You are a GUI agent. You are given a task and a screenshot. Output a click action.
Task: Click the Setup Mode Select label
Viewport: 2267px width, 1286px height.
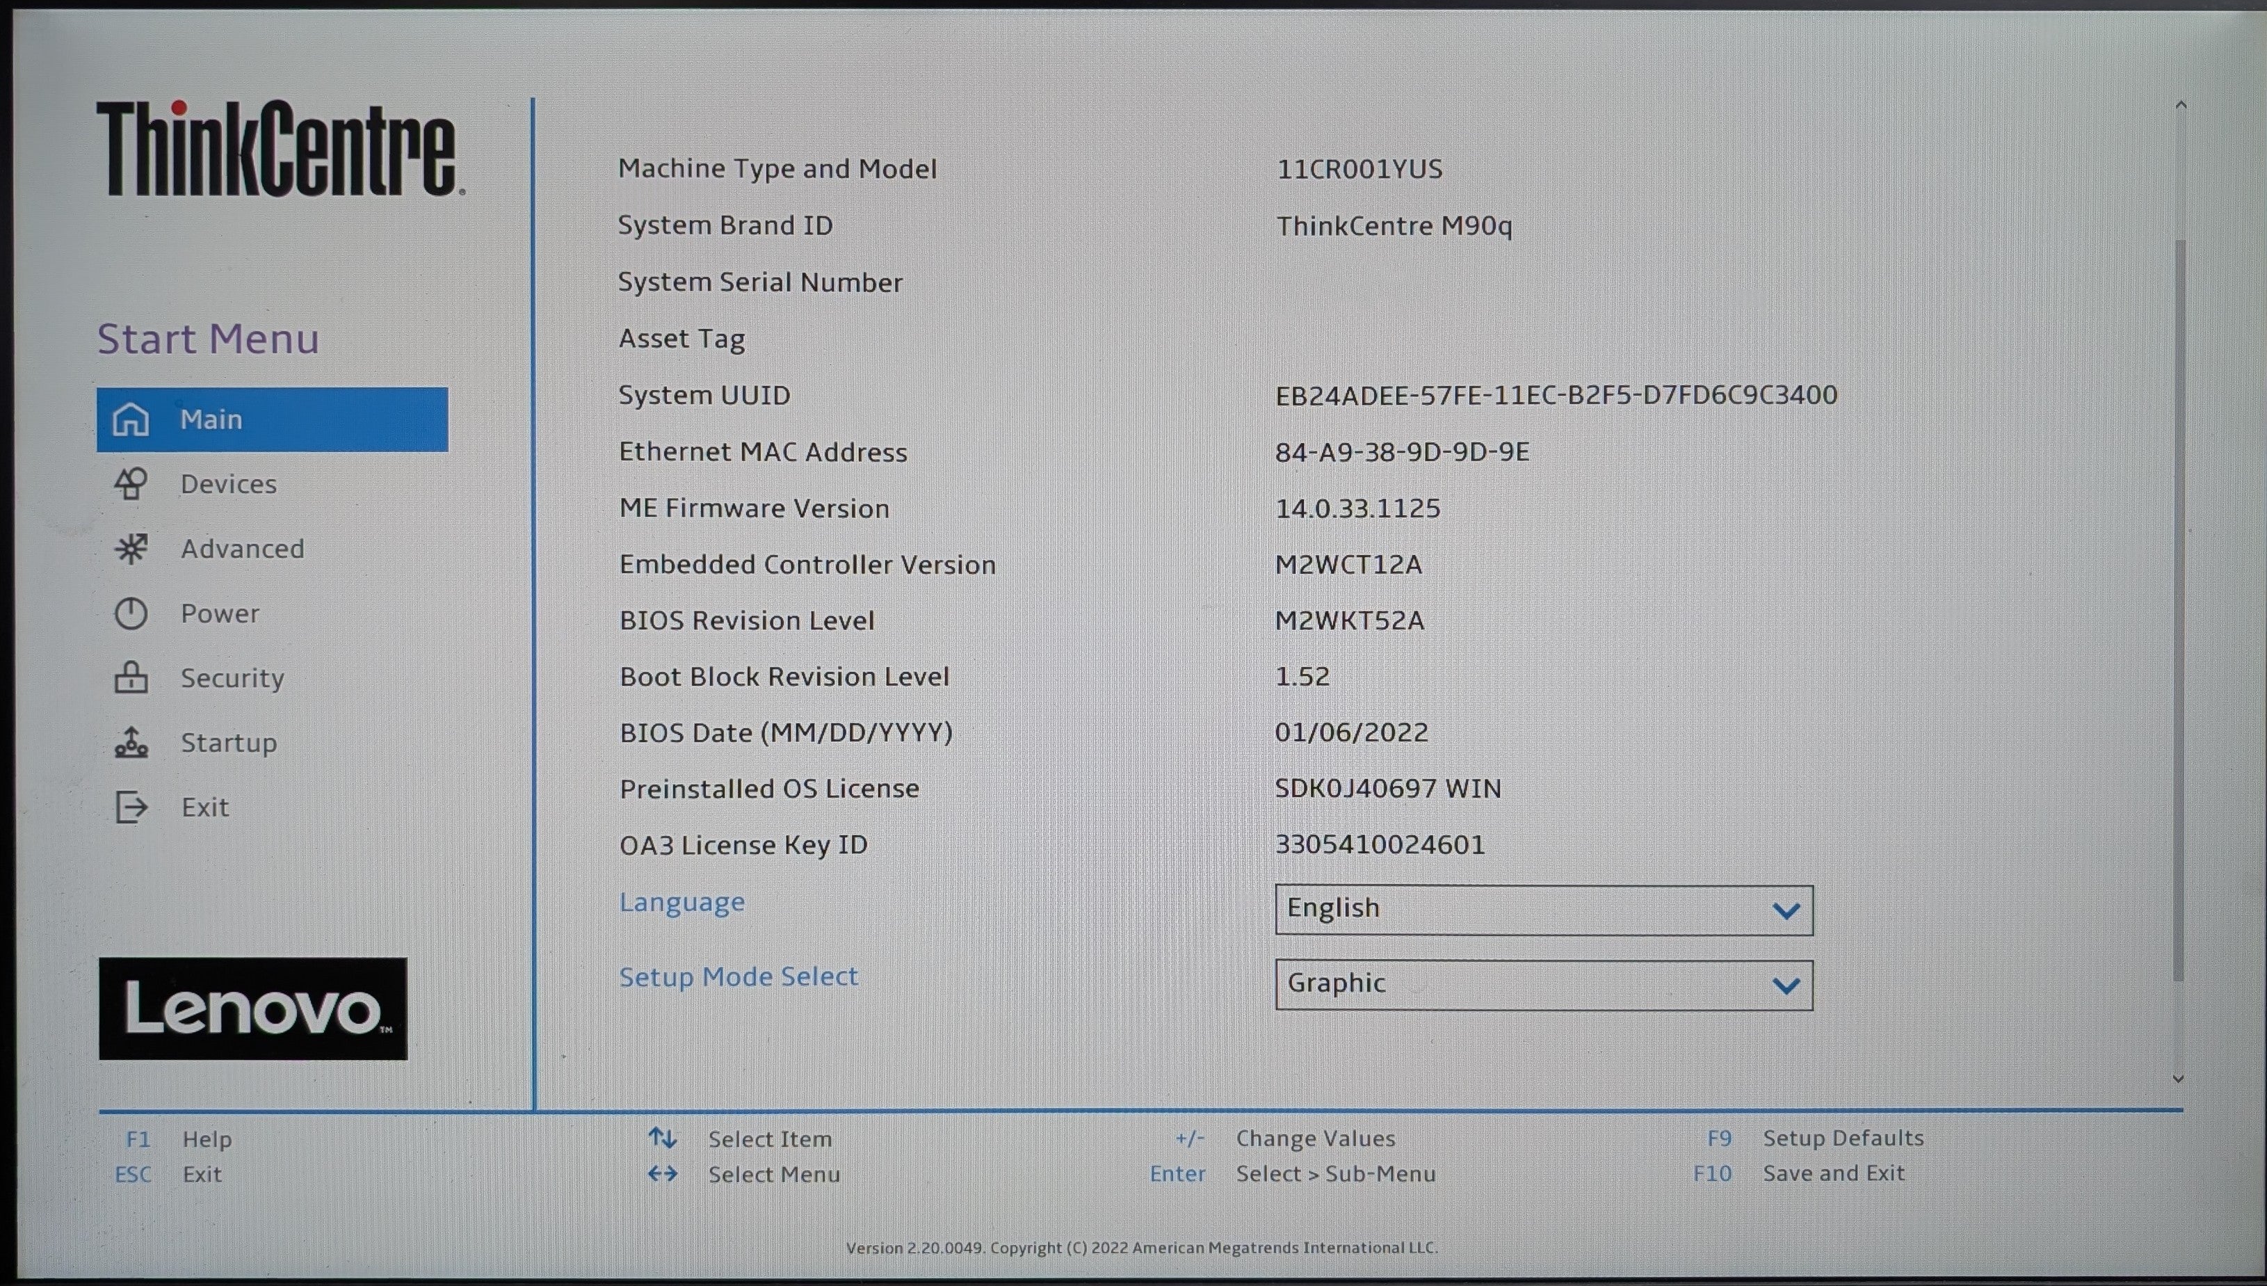[x=739, y=977]
